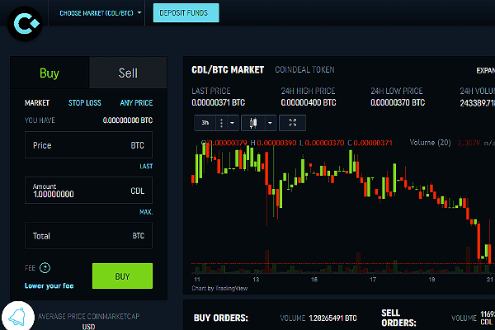Switch to the Buy tab
495x330 pixels.
(x=49, y=73)
